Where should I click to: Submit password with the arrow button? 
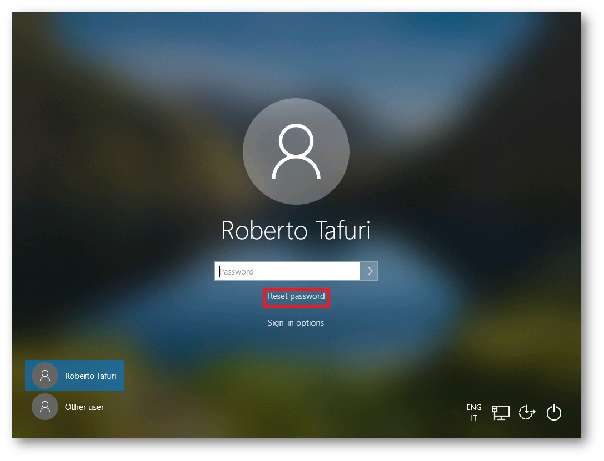pos(369,271)
